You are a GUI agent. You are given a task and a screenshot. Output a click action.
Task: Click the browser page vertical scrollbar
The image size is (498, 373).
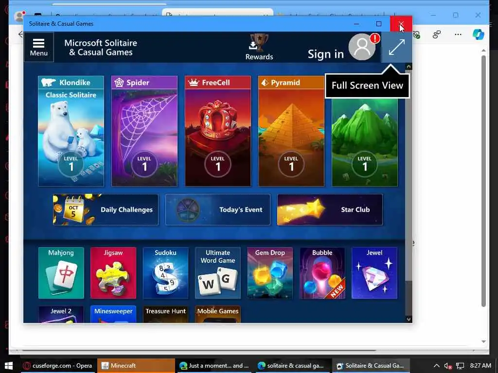[x=483, y=181]
